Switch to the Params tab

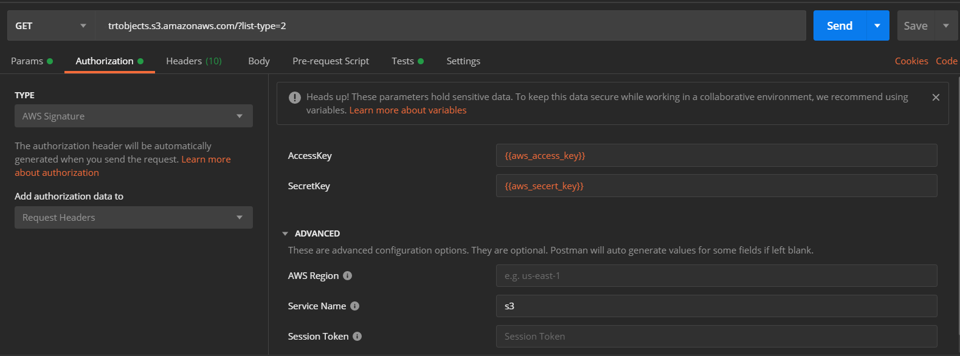[x=32, y=61]
